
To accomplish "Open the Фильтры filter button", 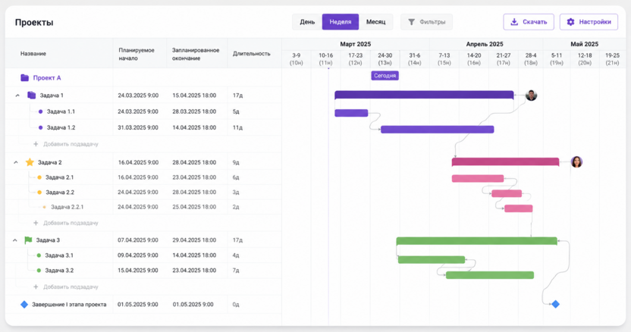I will click(x=426, y=22).
